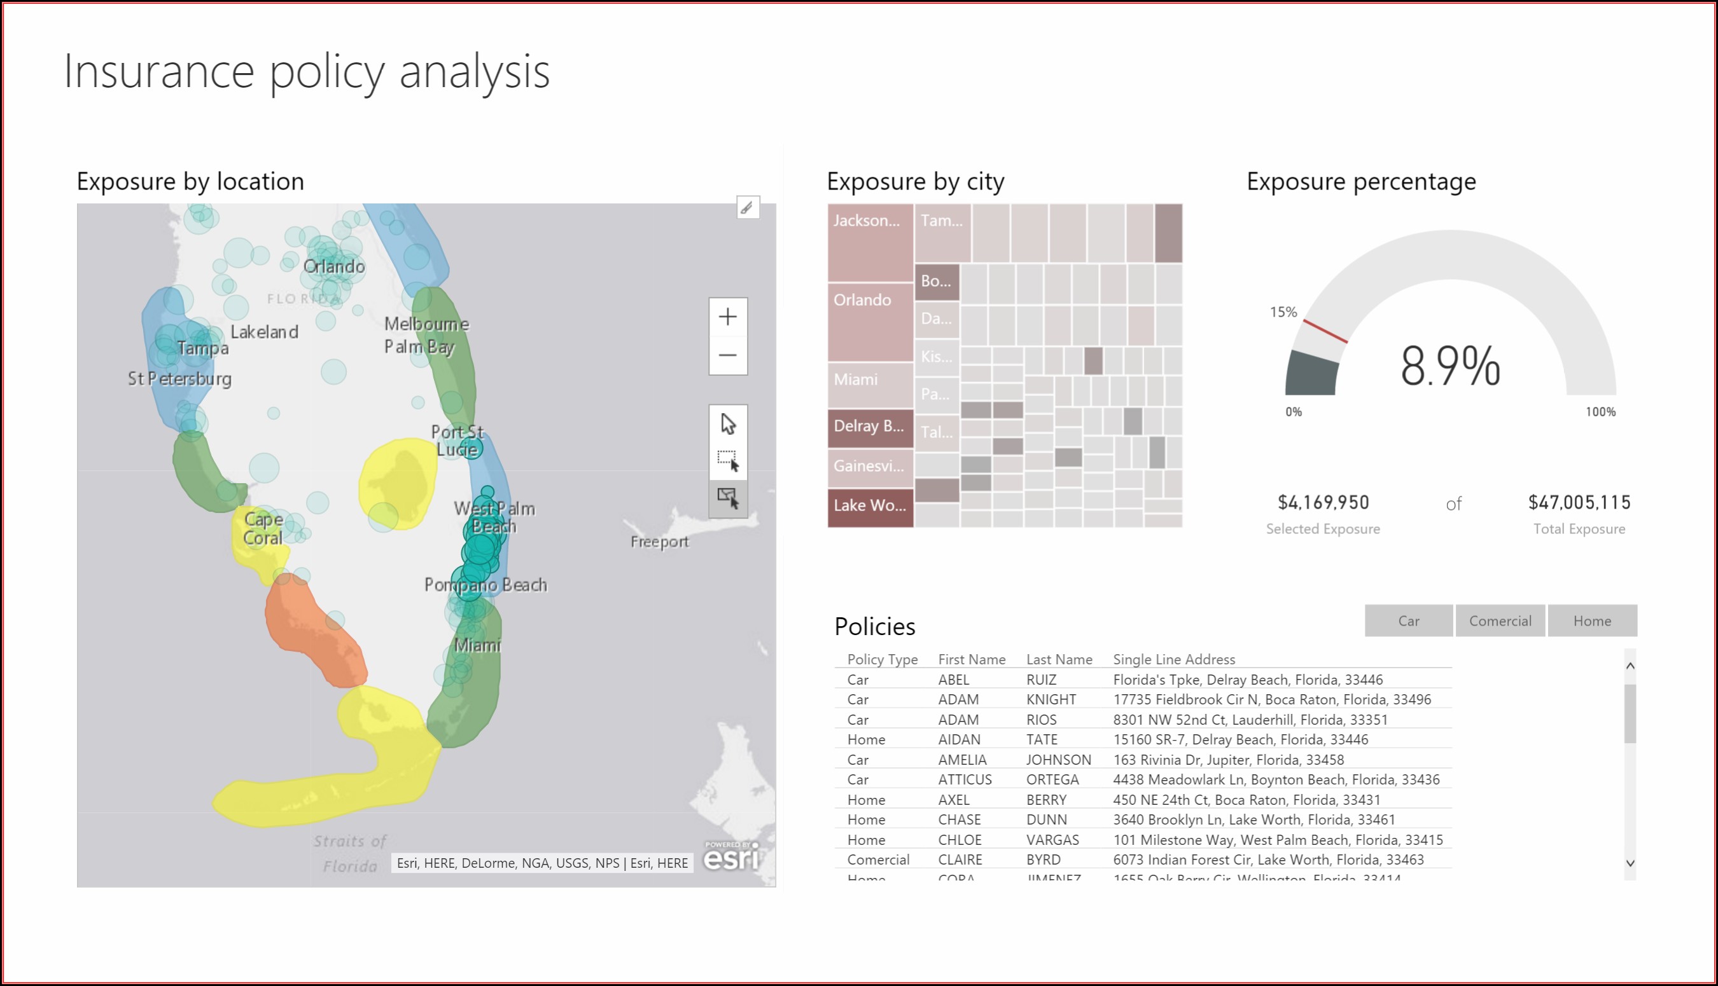Click the Lake Worth dark red tile
Screen dimensions: 1718x986
870,507
